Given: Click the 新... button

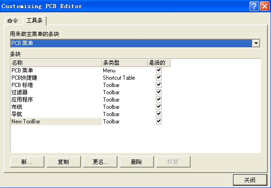Looking at the screenshot, I should click(x=27, y=162).
